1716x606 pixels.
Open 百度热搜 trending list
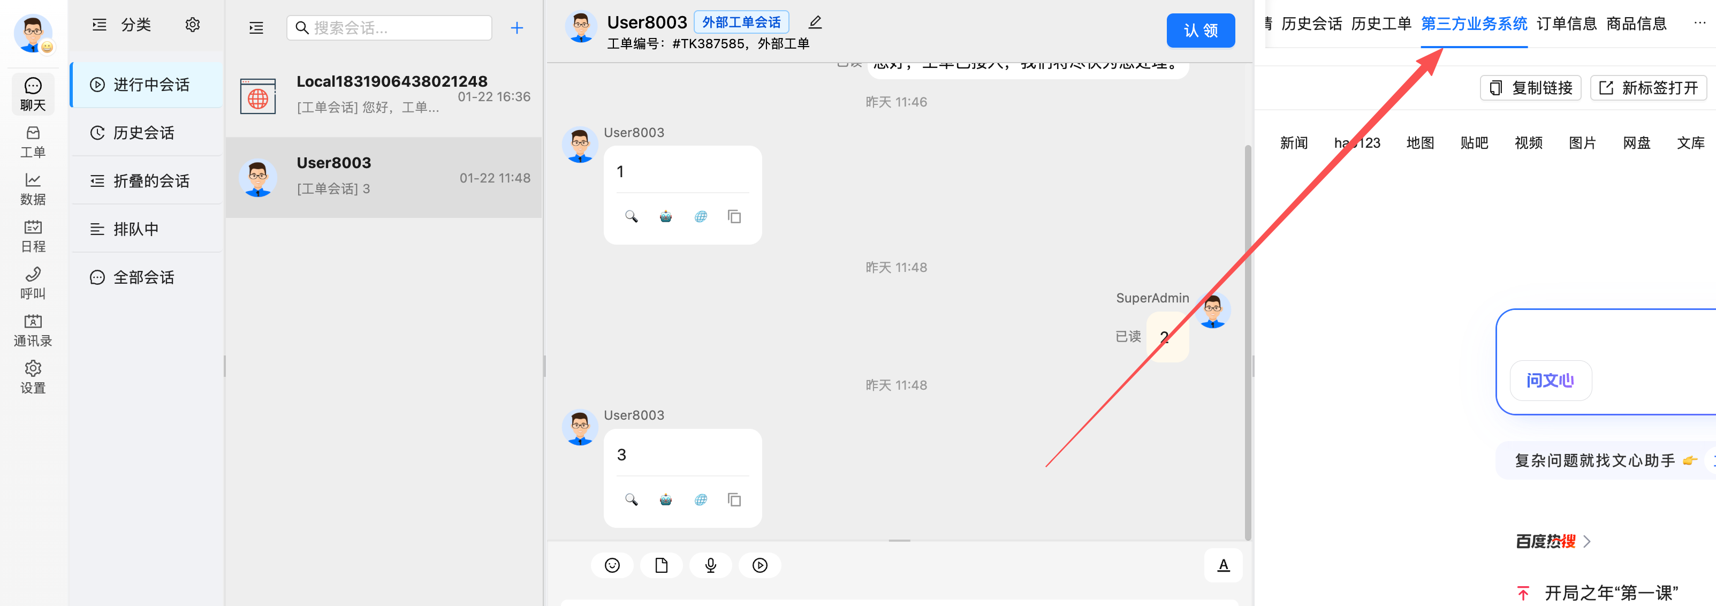pyautogui.click(x=1545, y=541)
